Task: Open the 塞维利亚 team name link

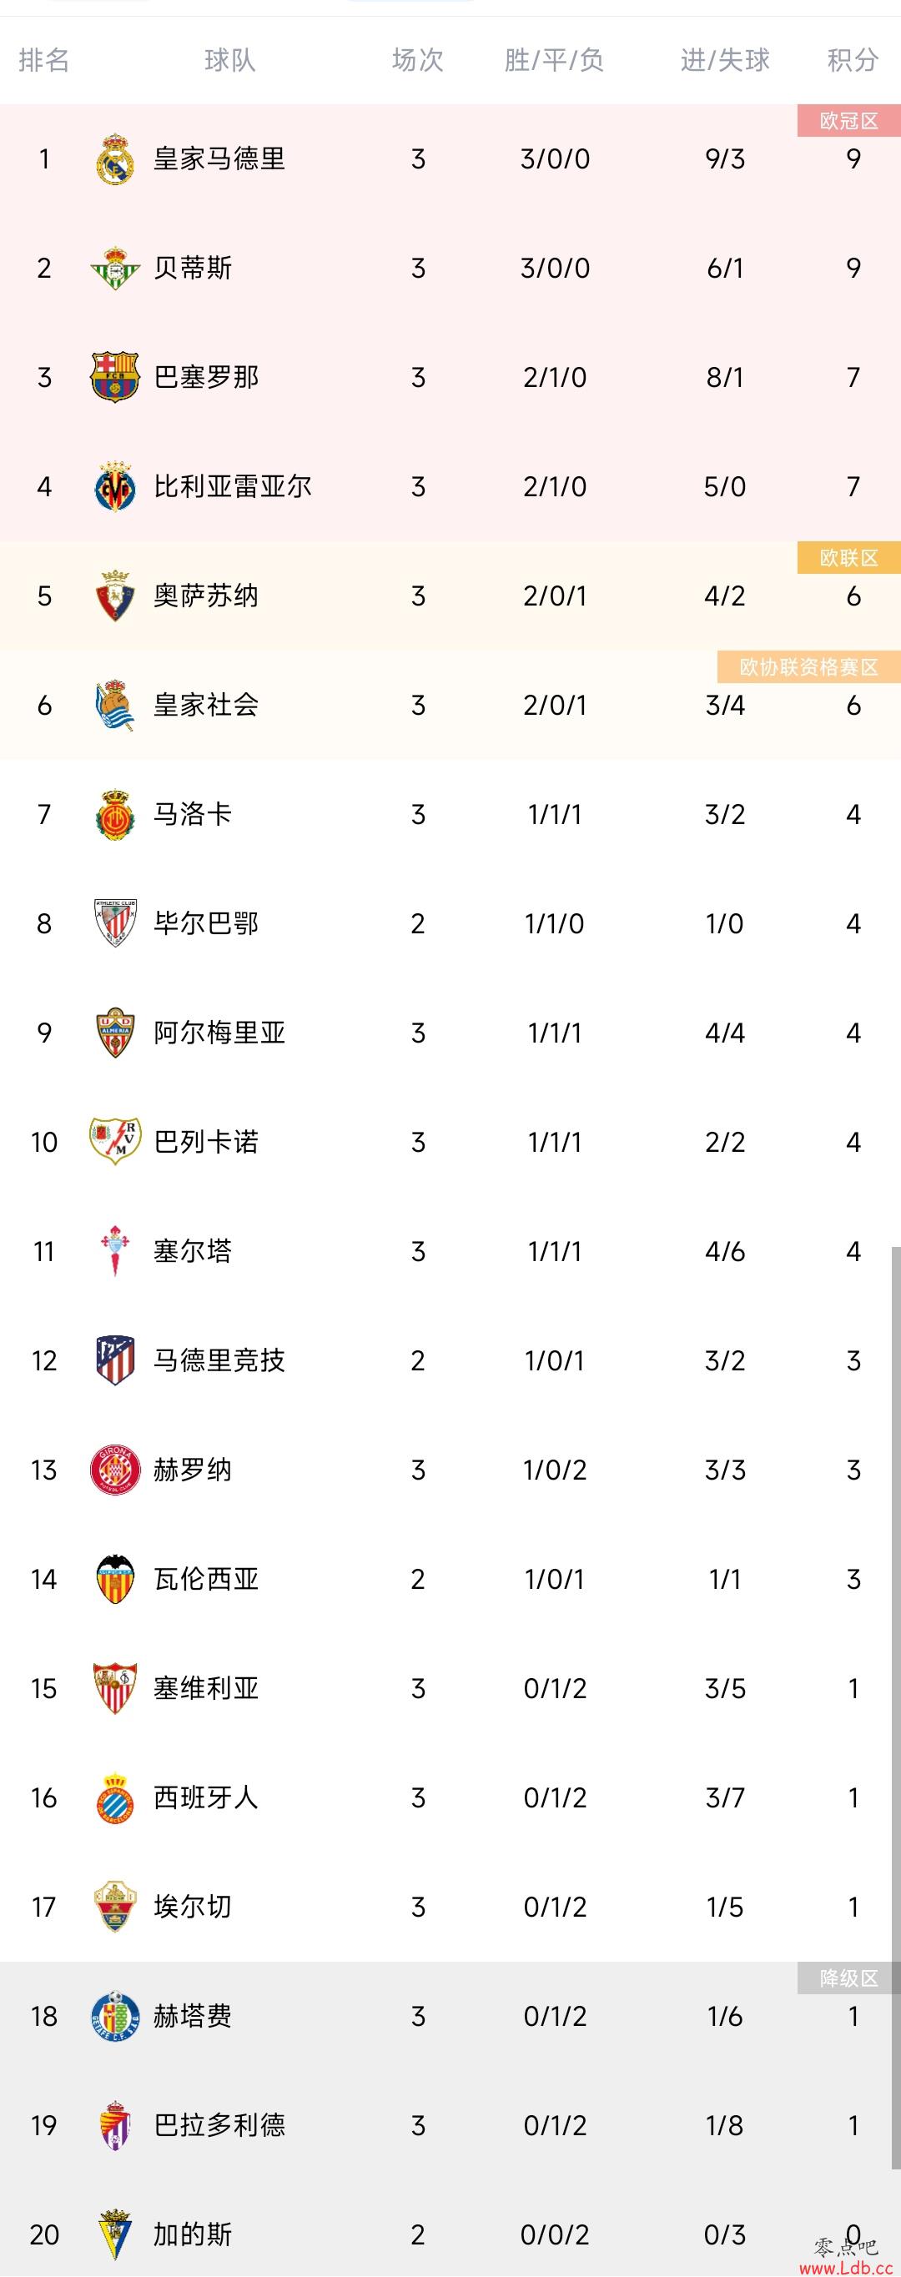Action: click(206, 1688)
